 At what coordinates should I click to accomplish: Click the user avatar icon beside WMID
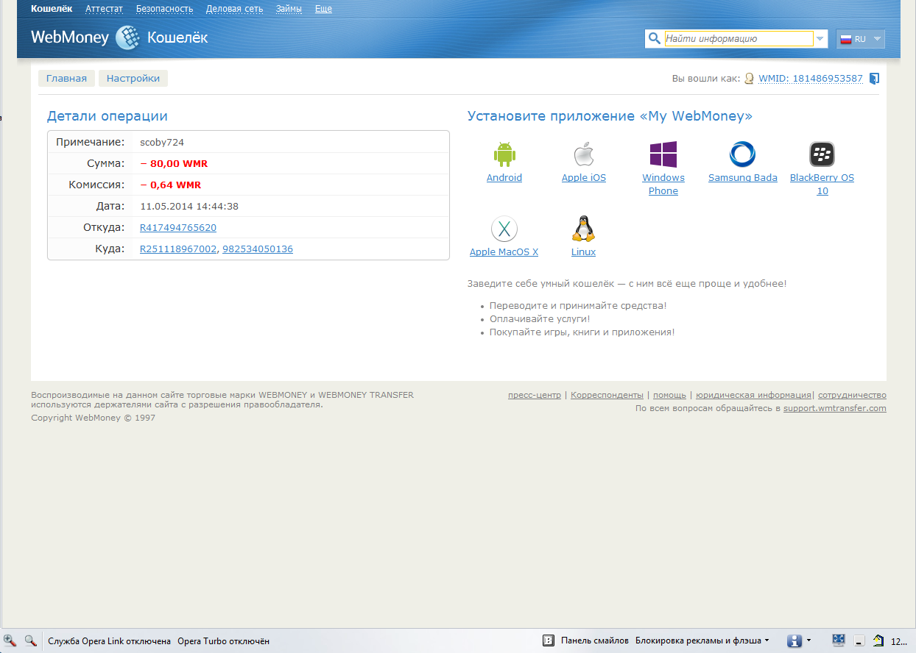[750, 79]
